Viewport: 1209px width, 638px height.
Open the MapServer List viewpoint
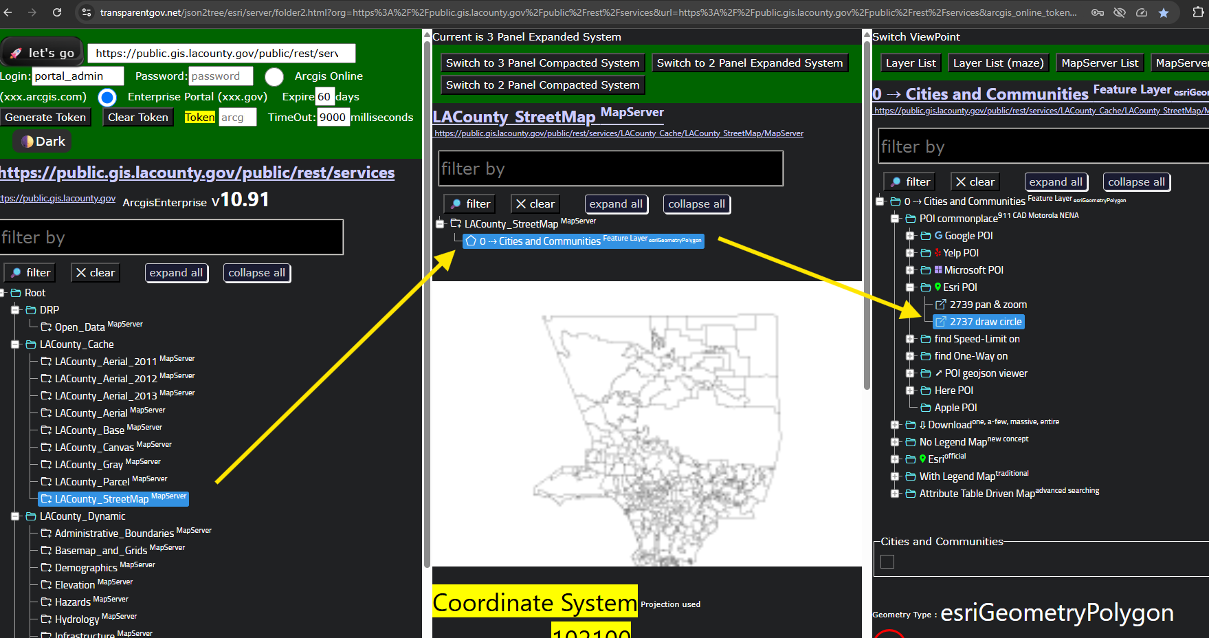[1100, 63]
